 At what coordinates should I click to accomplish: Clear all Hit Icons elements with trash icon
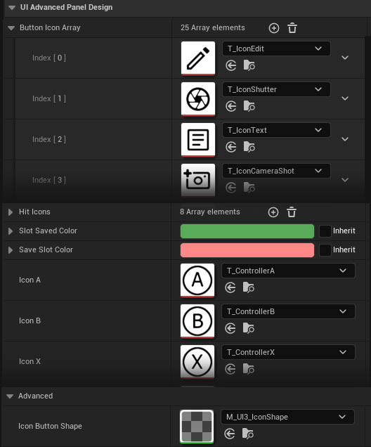[292, 212]
